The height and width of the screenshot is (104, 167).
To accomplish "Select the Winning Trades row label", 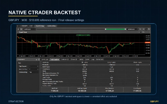I will (x=47, y=80).
